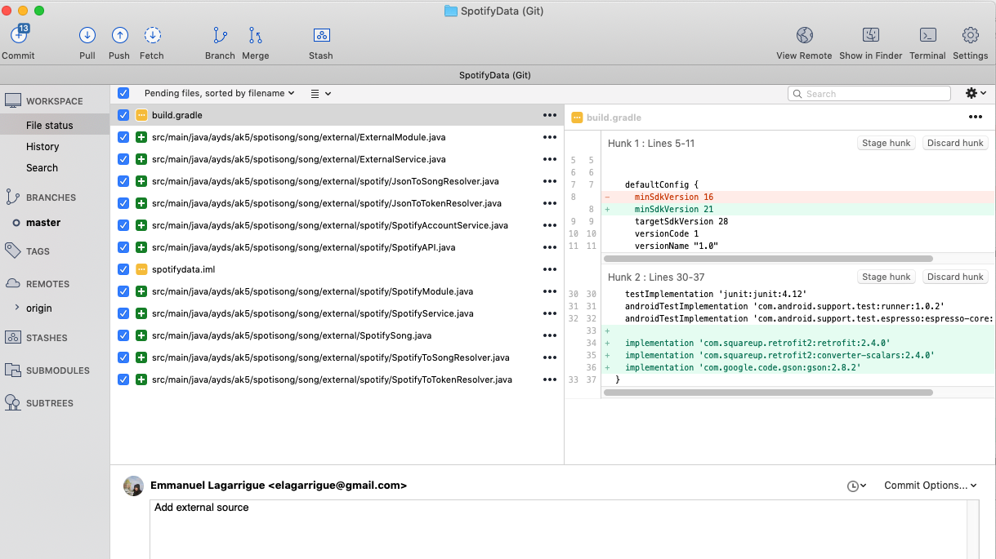
Task: Open recent commit messages clock dropdown
Action: pos(856,486)
